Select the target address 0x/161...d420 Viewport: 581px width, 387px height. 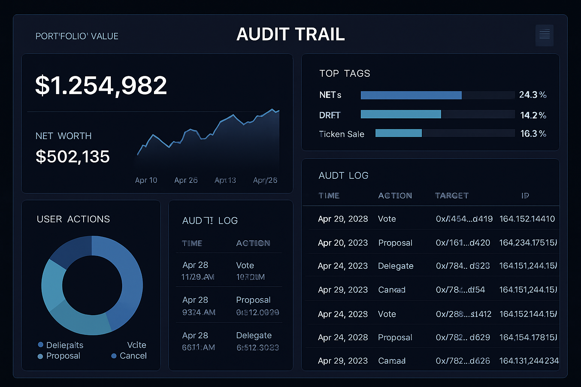(462, 243)
